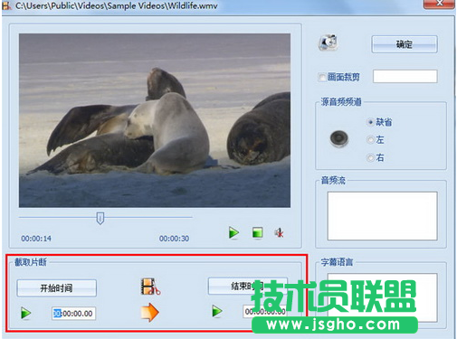Play from end time using green triangle

[x=217, y=311]
